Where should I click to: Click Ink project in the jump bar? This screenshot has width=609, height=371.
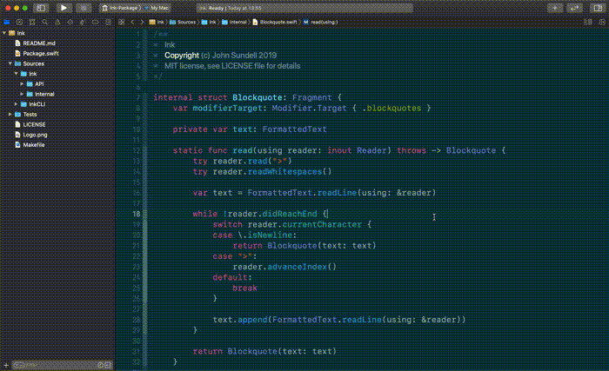pyautogui.click(x=157, y=22)
